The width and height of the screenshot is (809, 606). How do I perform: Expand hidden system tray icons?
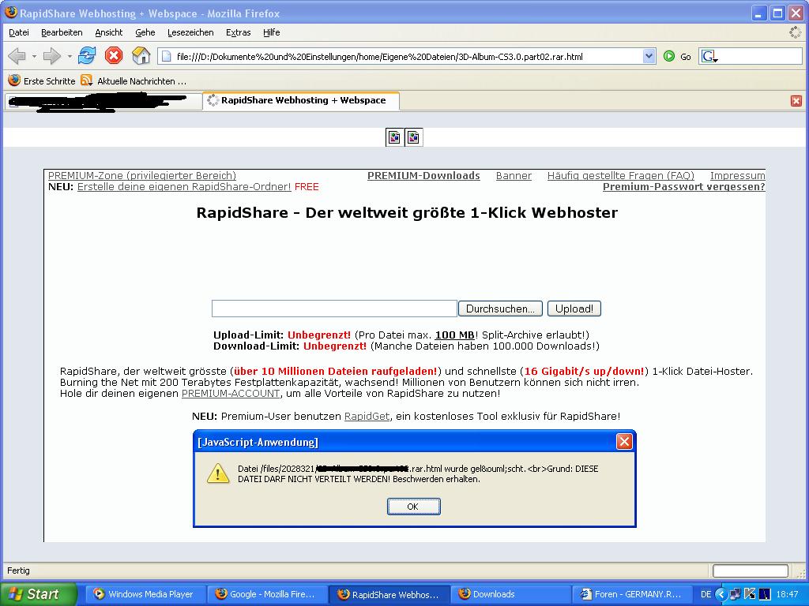pos(721,594)
